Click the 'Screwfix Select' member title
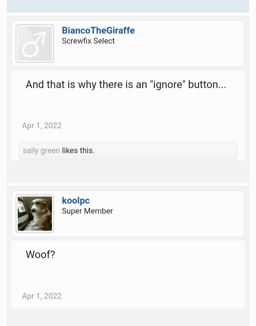Screen dimensions: 256x326 [88, 41]
